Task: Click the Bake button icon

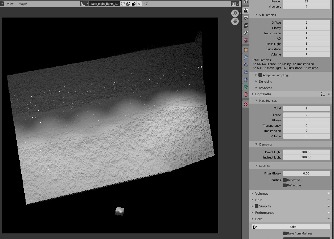Action: click(x=255, y=227)
